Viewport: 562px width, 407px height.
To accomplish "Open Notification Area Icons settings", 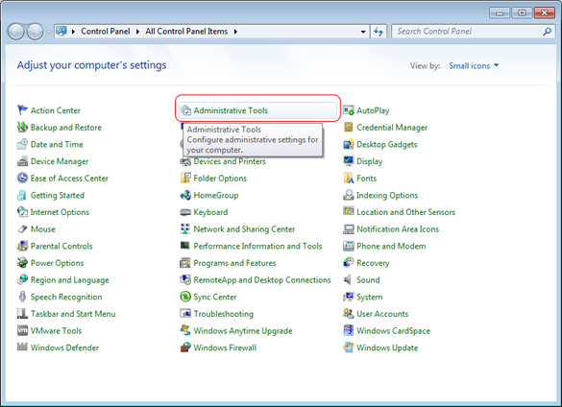I will (398, 228).
